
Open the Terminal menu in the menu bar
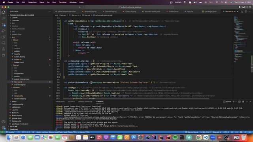pos(62,2)
